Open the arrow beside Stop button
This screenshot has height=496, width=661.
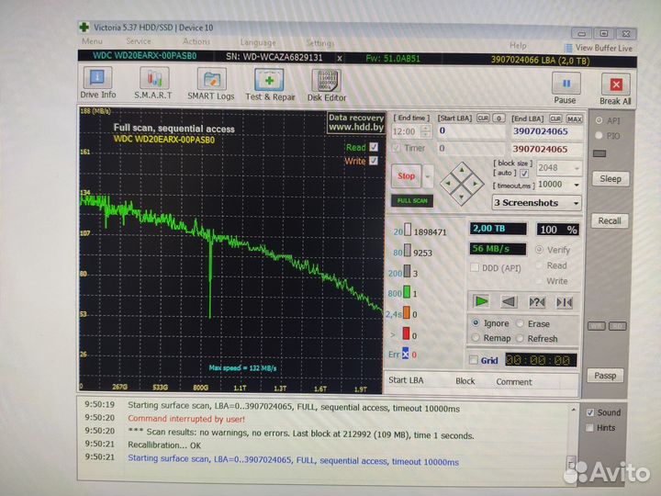point(427,175)
